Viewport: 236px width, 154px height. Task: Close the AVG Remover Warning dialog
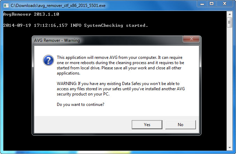(191, 39)
